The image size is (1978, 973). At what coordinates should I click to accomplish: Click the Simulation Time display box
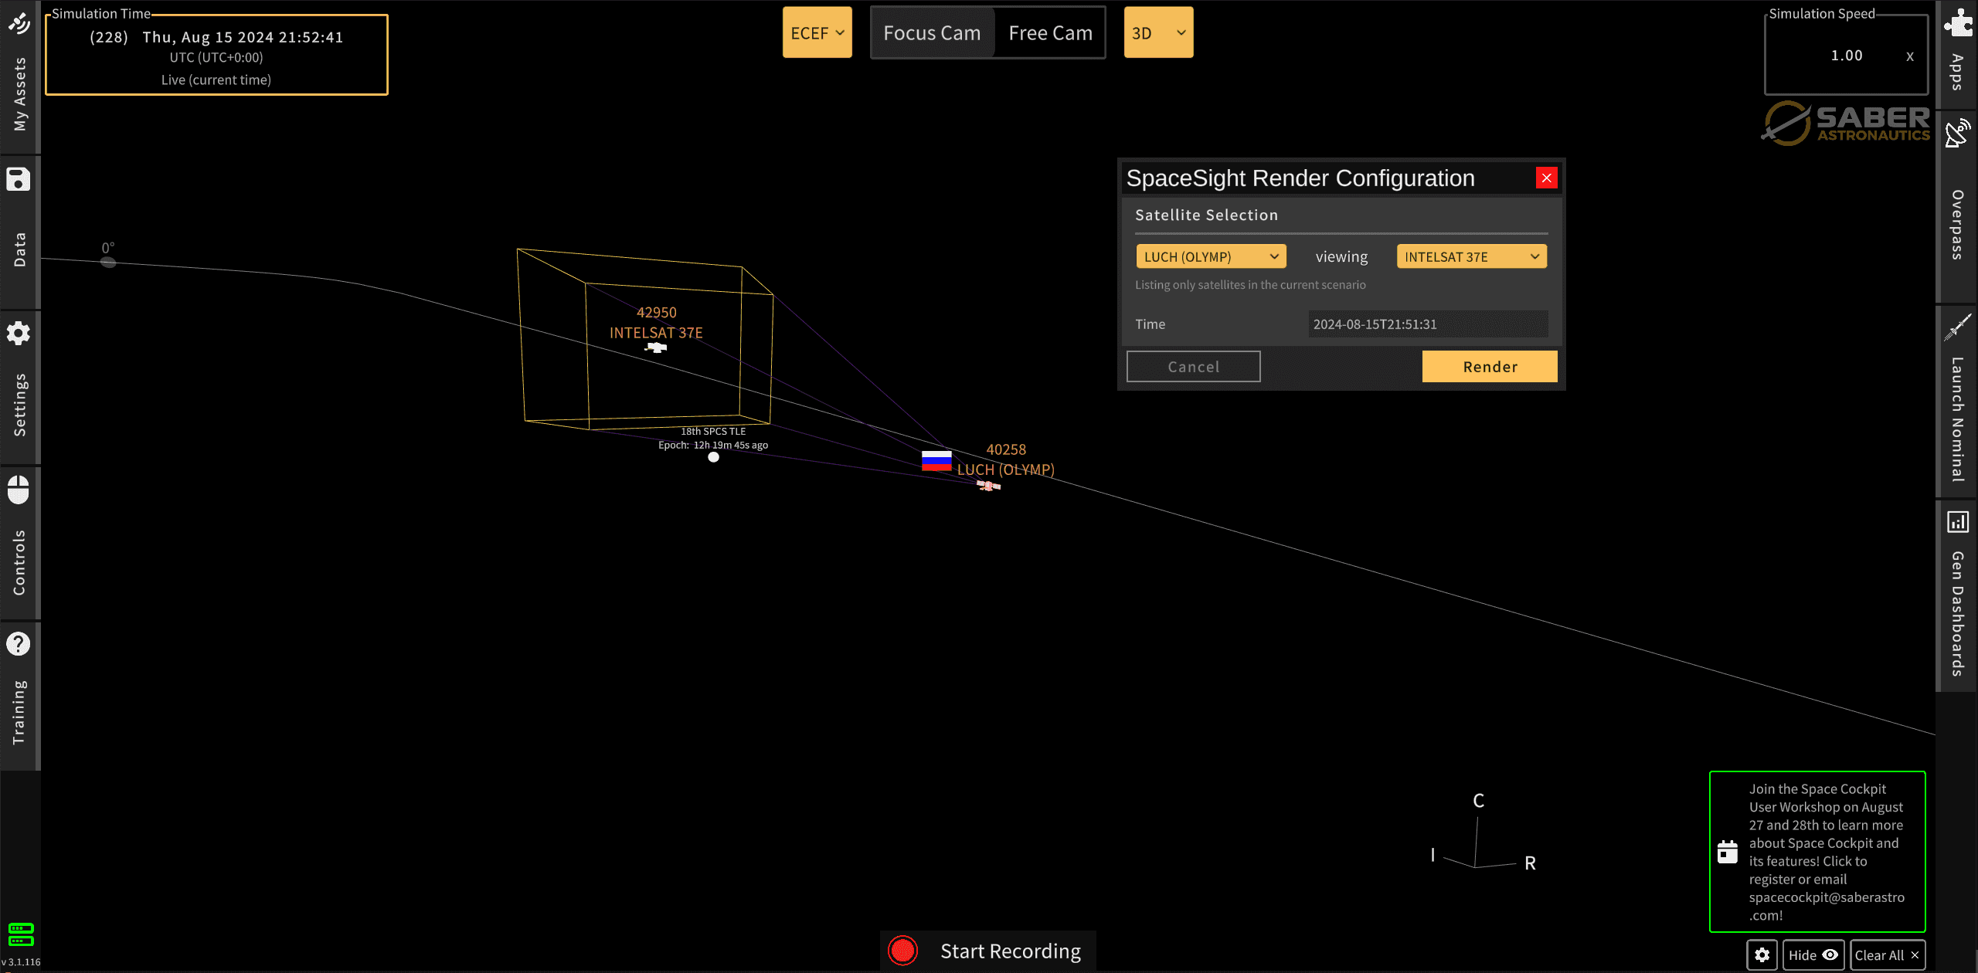(216, 55)
